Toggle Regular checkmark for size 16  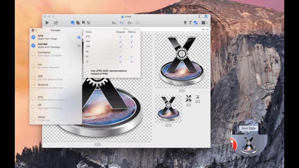(120, 62)
